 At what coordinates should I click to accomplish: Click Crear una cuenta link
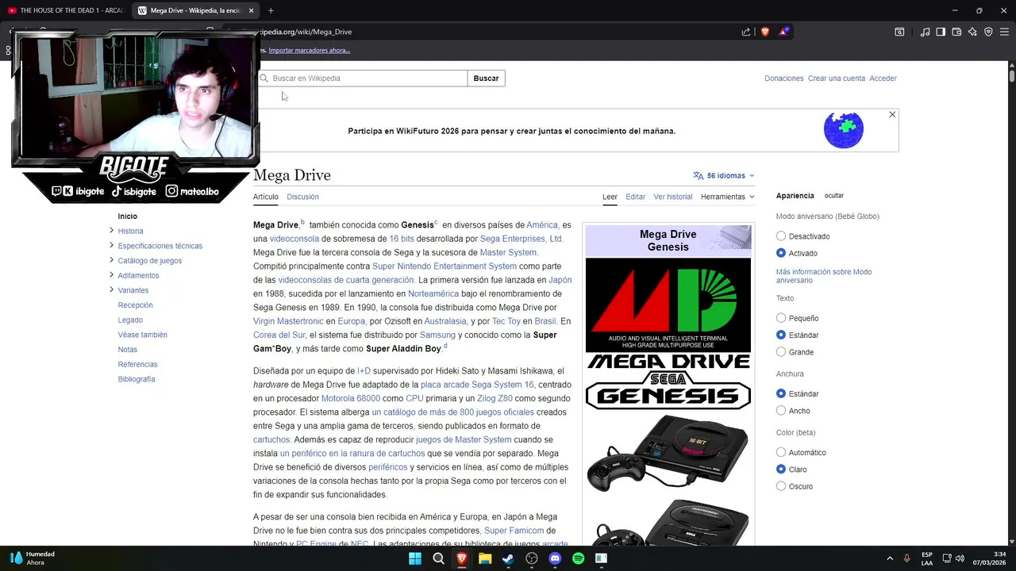pos(837,79)
